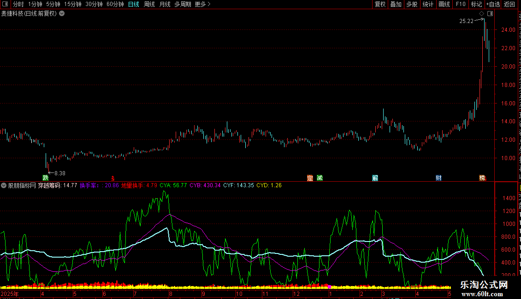
Task: Click the 股朋指标网 indicator name
Action: tap(22, 185)
